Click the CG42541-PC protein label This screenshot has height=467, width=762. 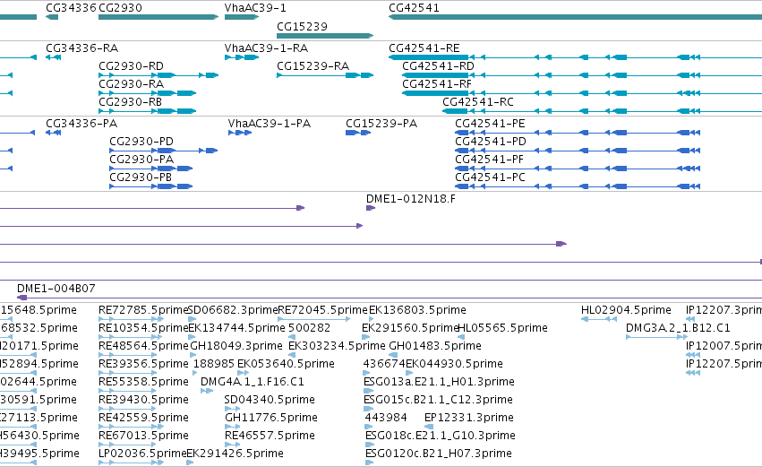[490, 177]
